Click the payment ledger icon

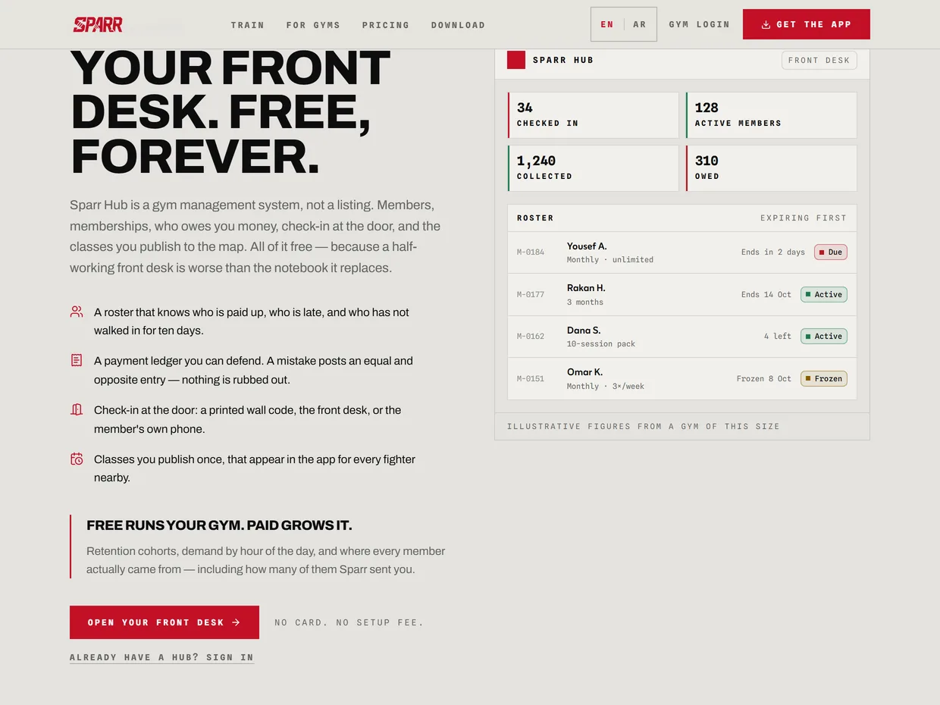[77, 360]
